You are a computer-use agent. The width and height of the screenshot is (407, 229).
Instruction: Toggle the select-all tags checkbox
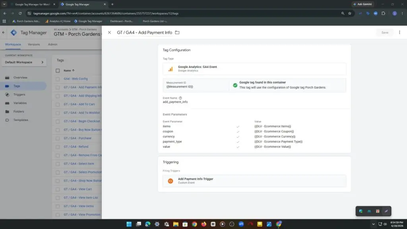58,71
